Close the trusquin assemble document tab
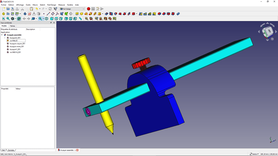278x156 pixels. pos(77,150)
